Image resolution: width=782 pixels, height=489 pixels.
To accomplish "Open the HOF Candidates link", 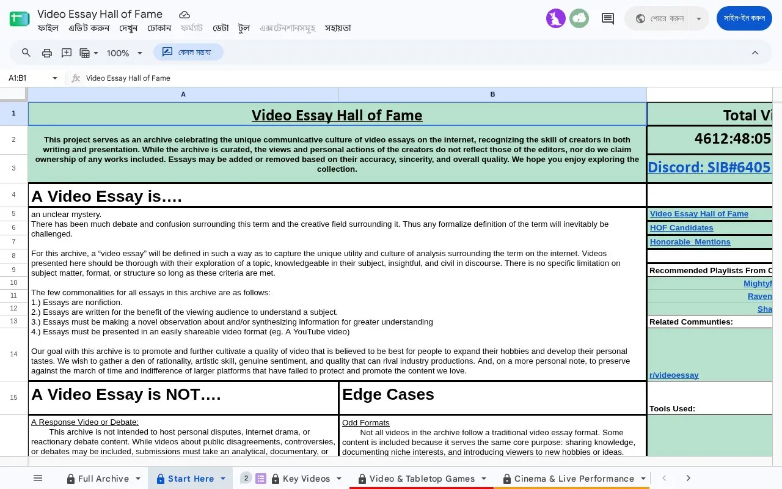I will 681,228.
